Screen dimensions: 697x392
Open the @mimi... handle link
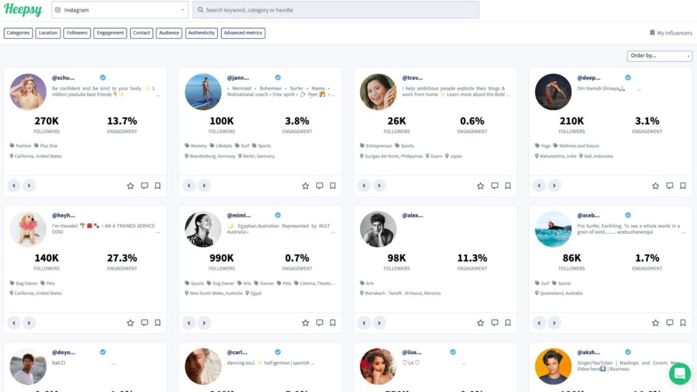tap(239, 215)
